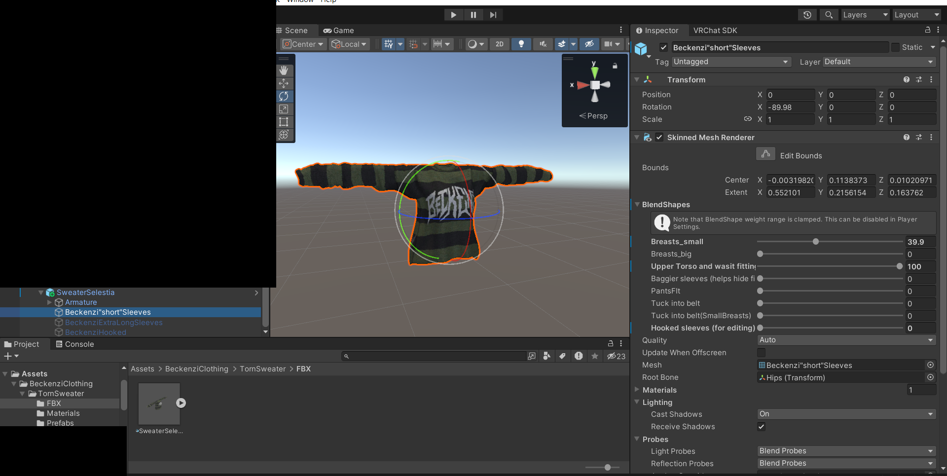Image resolution: width=947 pixels, height=476 pixels.
Task: Open Transform component help icon
Action: tap(907, 79)
